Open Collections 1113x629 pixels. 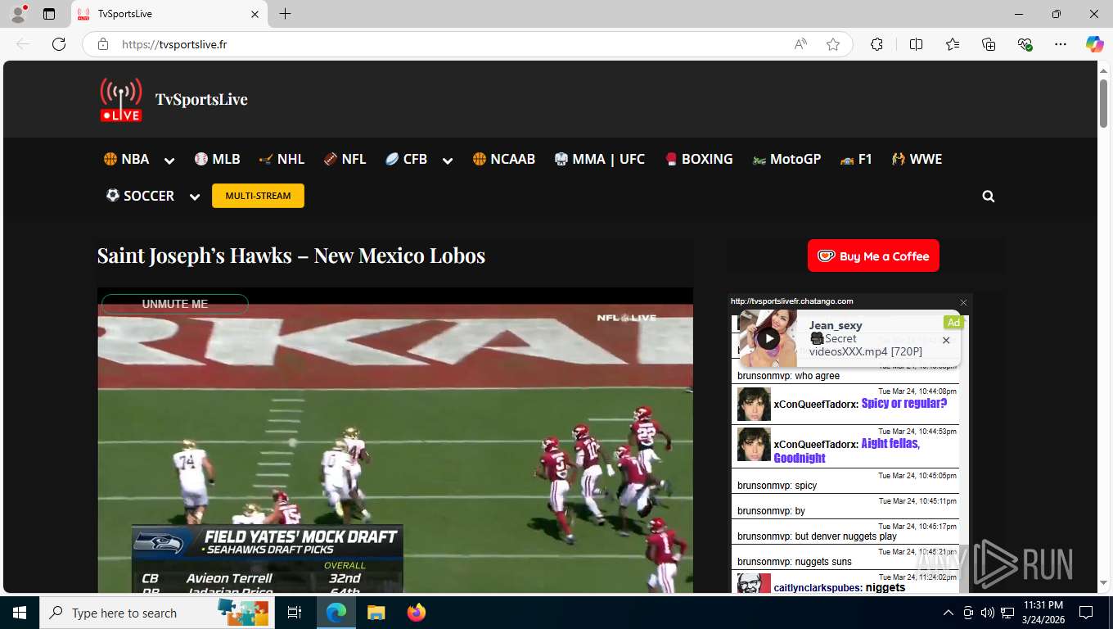tap(989, 44)
